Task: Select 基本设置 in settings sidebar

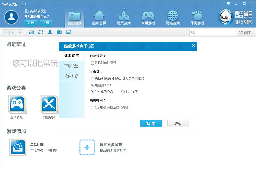Action: 72,56
